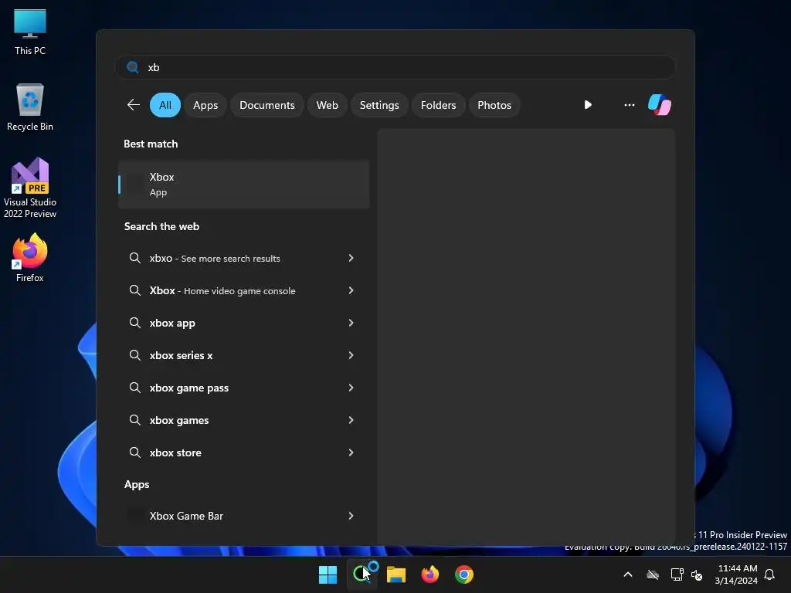Switch to the Photos filter tab
Image resolution: width=791 pixels, height=593 pixels.
pos(494,105)
